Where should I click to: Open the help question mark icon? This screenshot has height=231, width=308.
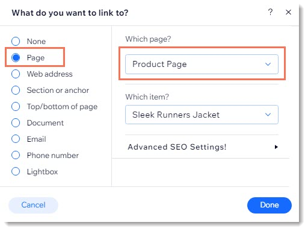[x=270, y=12]
